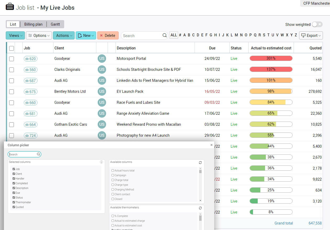Click the US avatar for Race Fuels and Lubes Site
Viewport: 330px width, 230px height.
(x=102, y=102)
